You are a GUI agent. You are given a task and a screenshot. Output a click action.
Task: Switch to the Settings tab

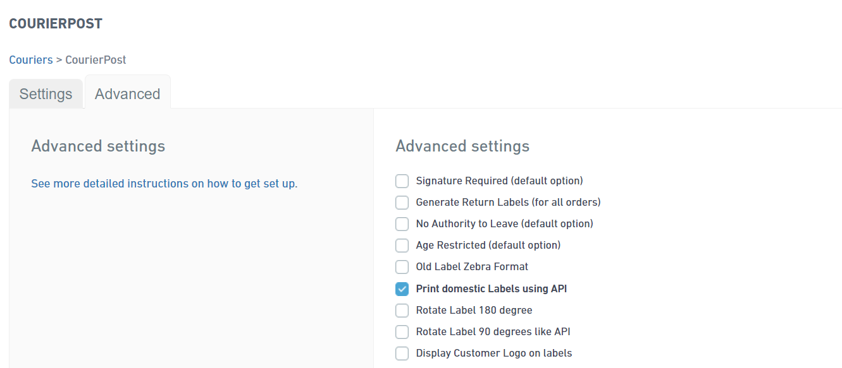(46, 94)
